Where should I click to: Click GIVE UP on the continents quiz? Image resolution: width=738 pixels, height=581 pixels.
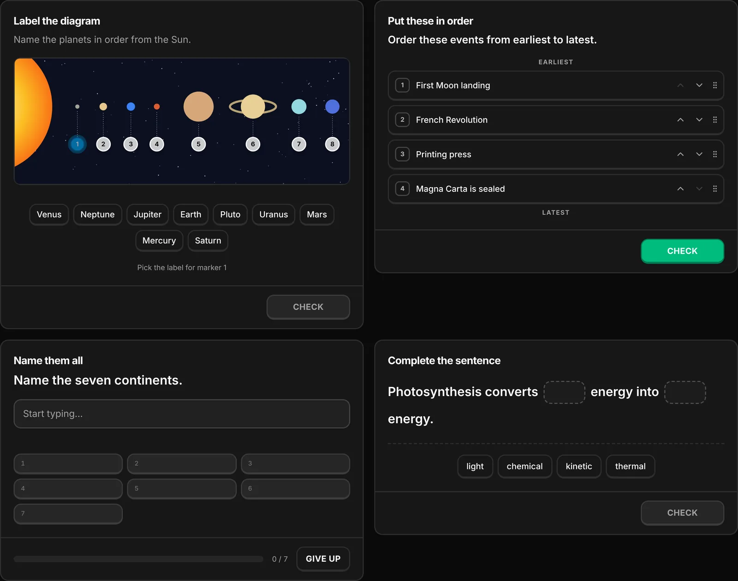[x=323, y=559]
